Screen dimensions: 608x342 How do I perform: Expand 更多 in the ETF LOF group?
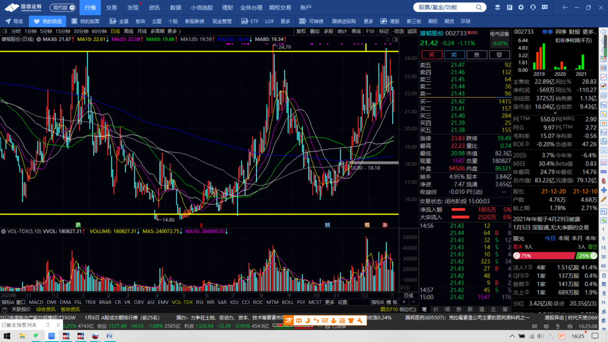[285, 21]
